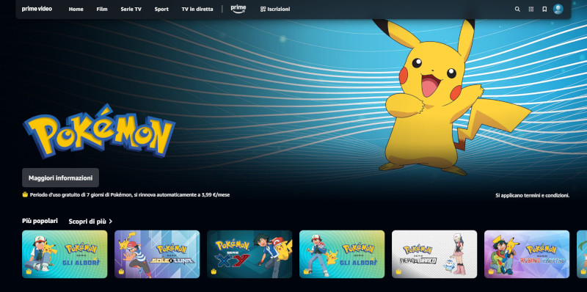The height and width of the screenshot is (292, 587).
Task: Open the Pokémon Serie XY thumbnail
Action: pyautogui.click(x=249, y=254)
